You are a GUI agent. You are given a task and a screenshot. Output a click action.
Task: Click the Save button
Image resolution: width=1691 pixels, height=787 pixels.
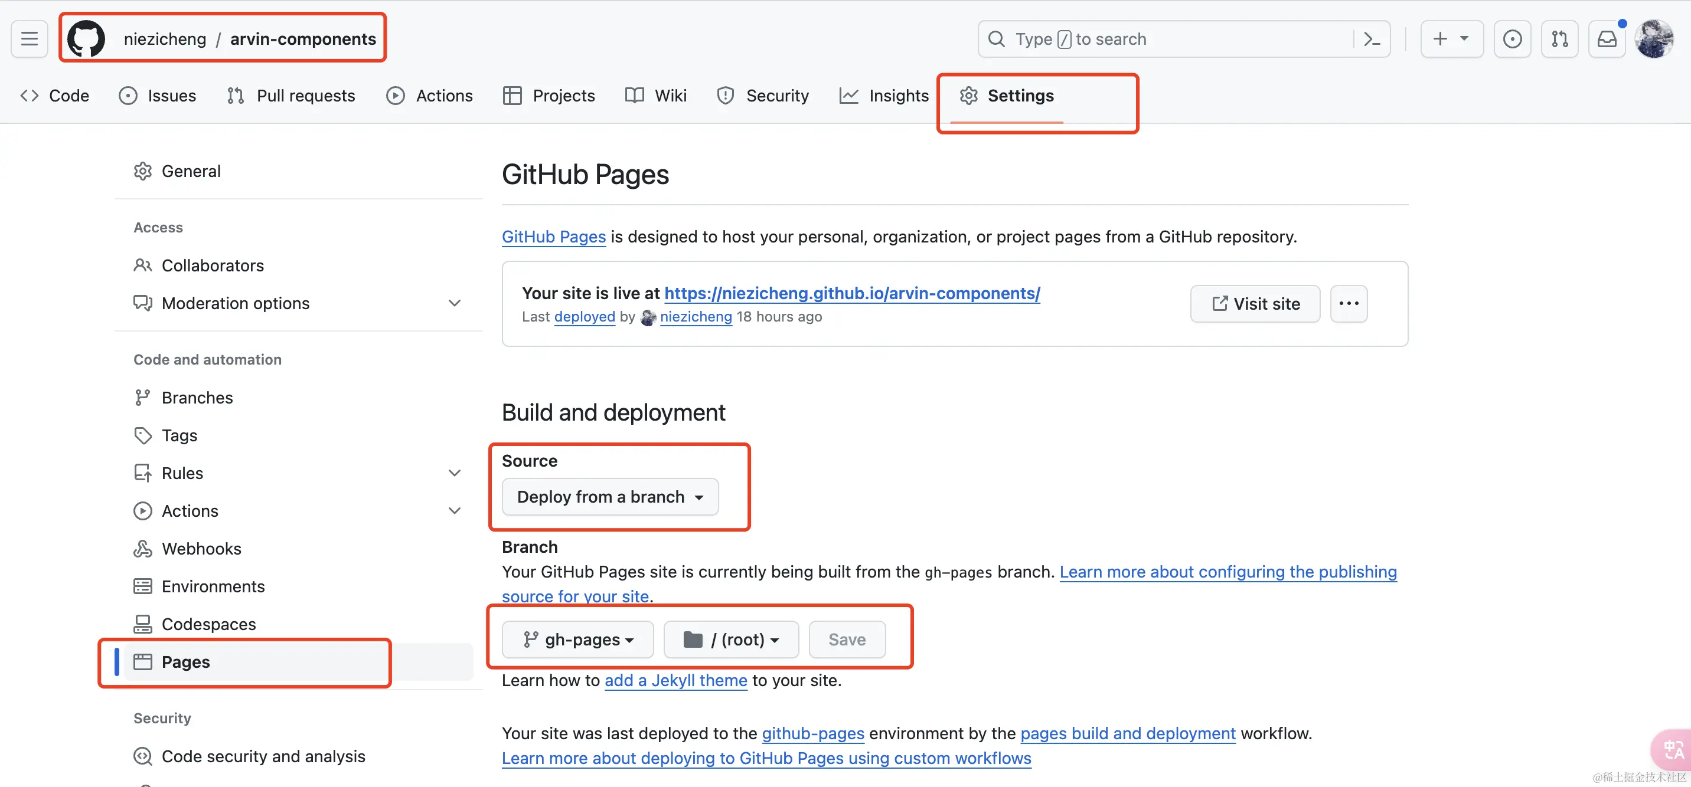(847, 640)
